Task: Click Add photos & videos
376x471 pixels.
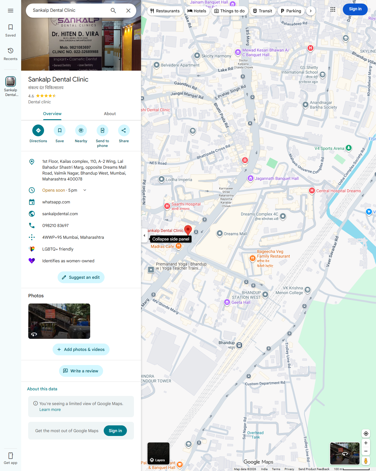Action: coord(81,349)
